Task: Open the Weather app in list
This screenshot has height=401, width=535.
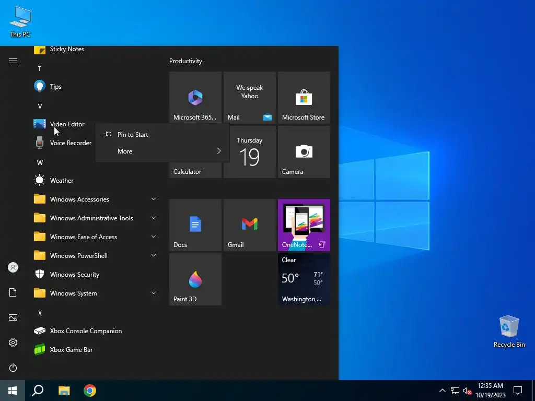Action: (x=95, y=180)
